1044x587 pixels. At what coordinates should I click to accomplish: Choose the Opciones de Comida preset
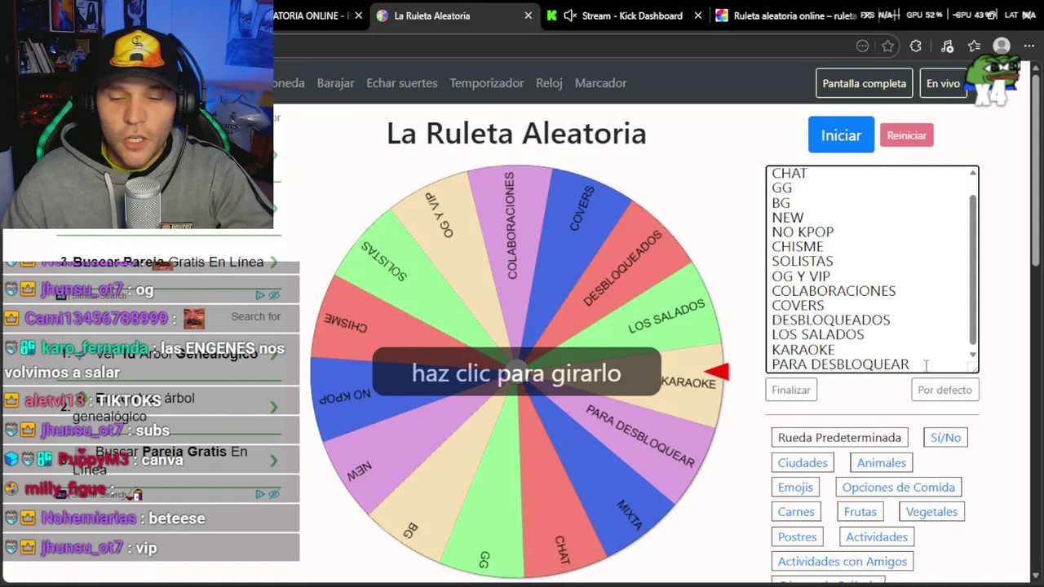click(x=898, y=488)
